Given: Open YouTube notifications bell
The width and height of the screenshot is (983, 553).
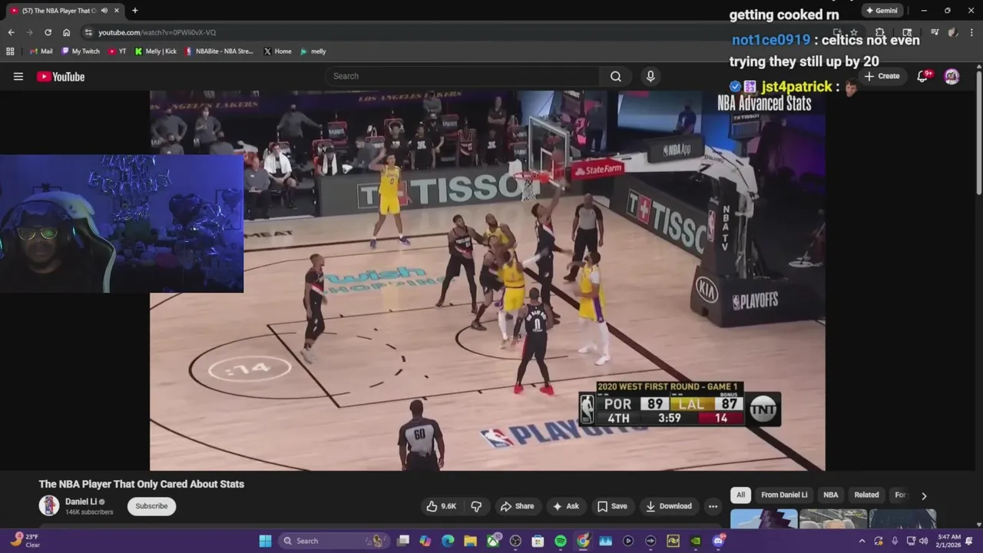Looking at the screenshot, I should (x=923, y=76).
